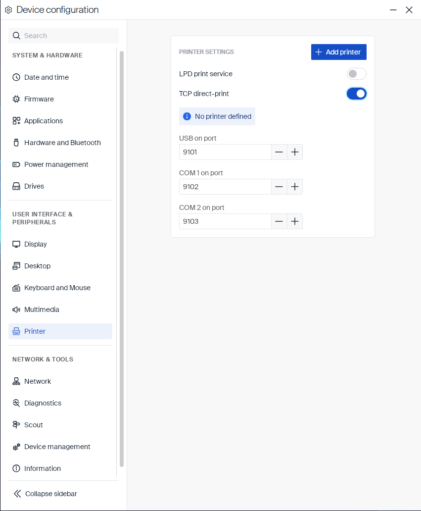The width and height of the screenshot is (421, 511).
Task: Open Date and time settings
Action: (60, 77)
